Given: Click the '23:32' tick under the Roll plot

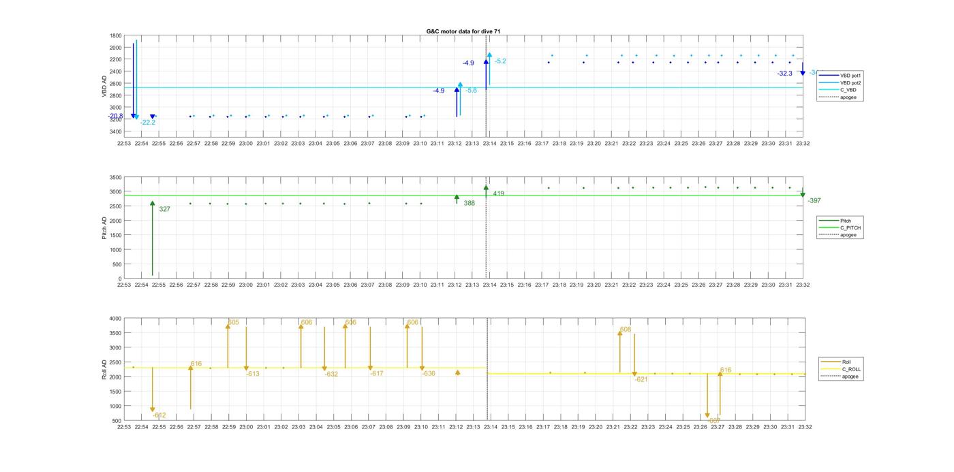Looking at the screenshot, I should pos(805,427).
